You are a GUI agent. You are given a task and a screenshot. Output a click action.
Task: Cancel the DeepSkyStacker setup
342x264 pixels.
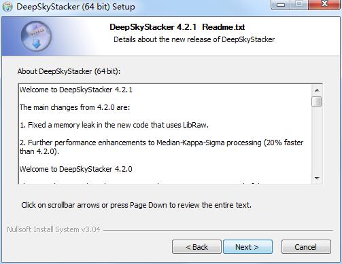click(306, 247)
